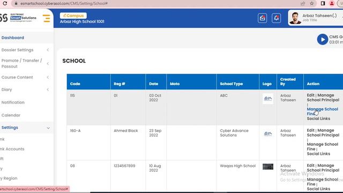Toggle the browser side panel icon

click(x=323, y=4)
